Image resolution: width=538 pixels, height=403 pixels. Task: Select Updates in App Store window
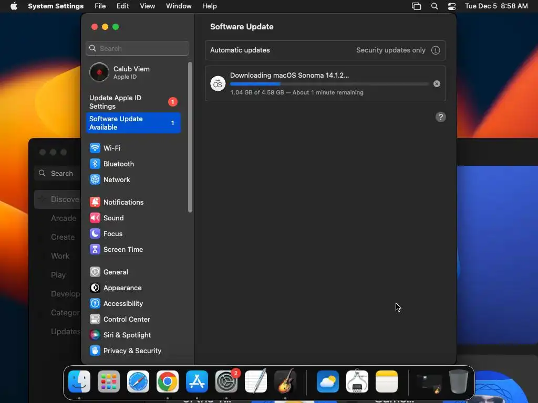pos(66,332)
